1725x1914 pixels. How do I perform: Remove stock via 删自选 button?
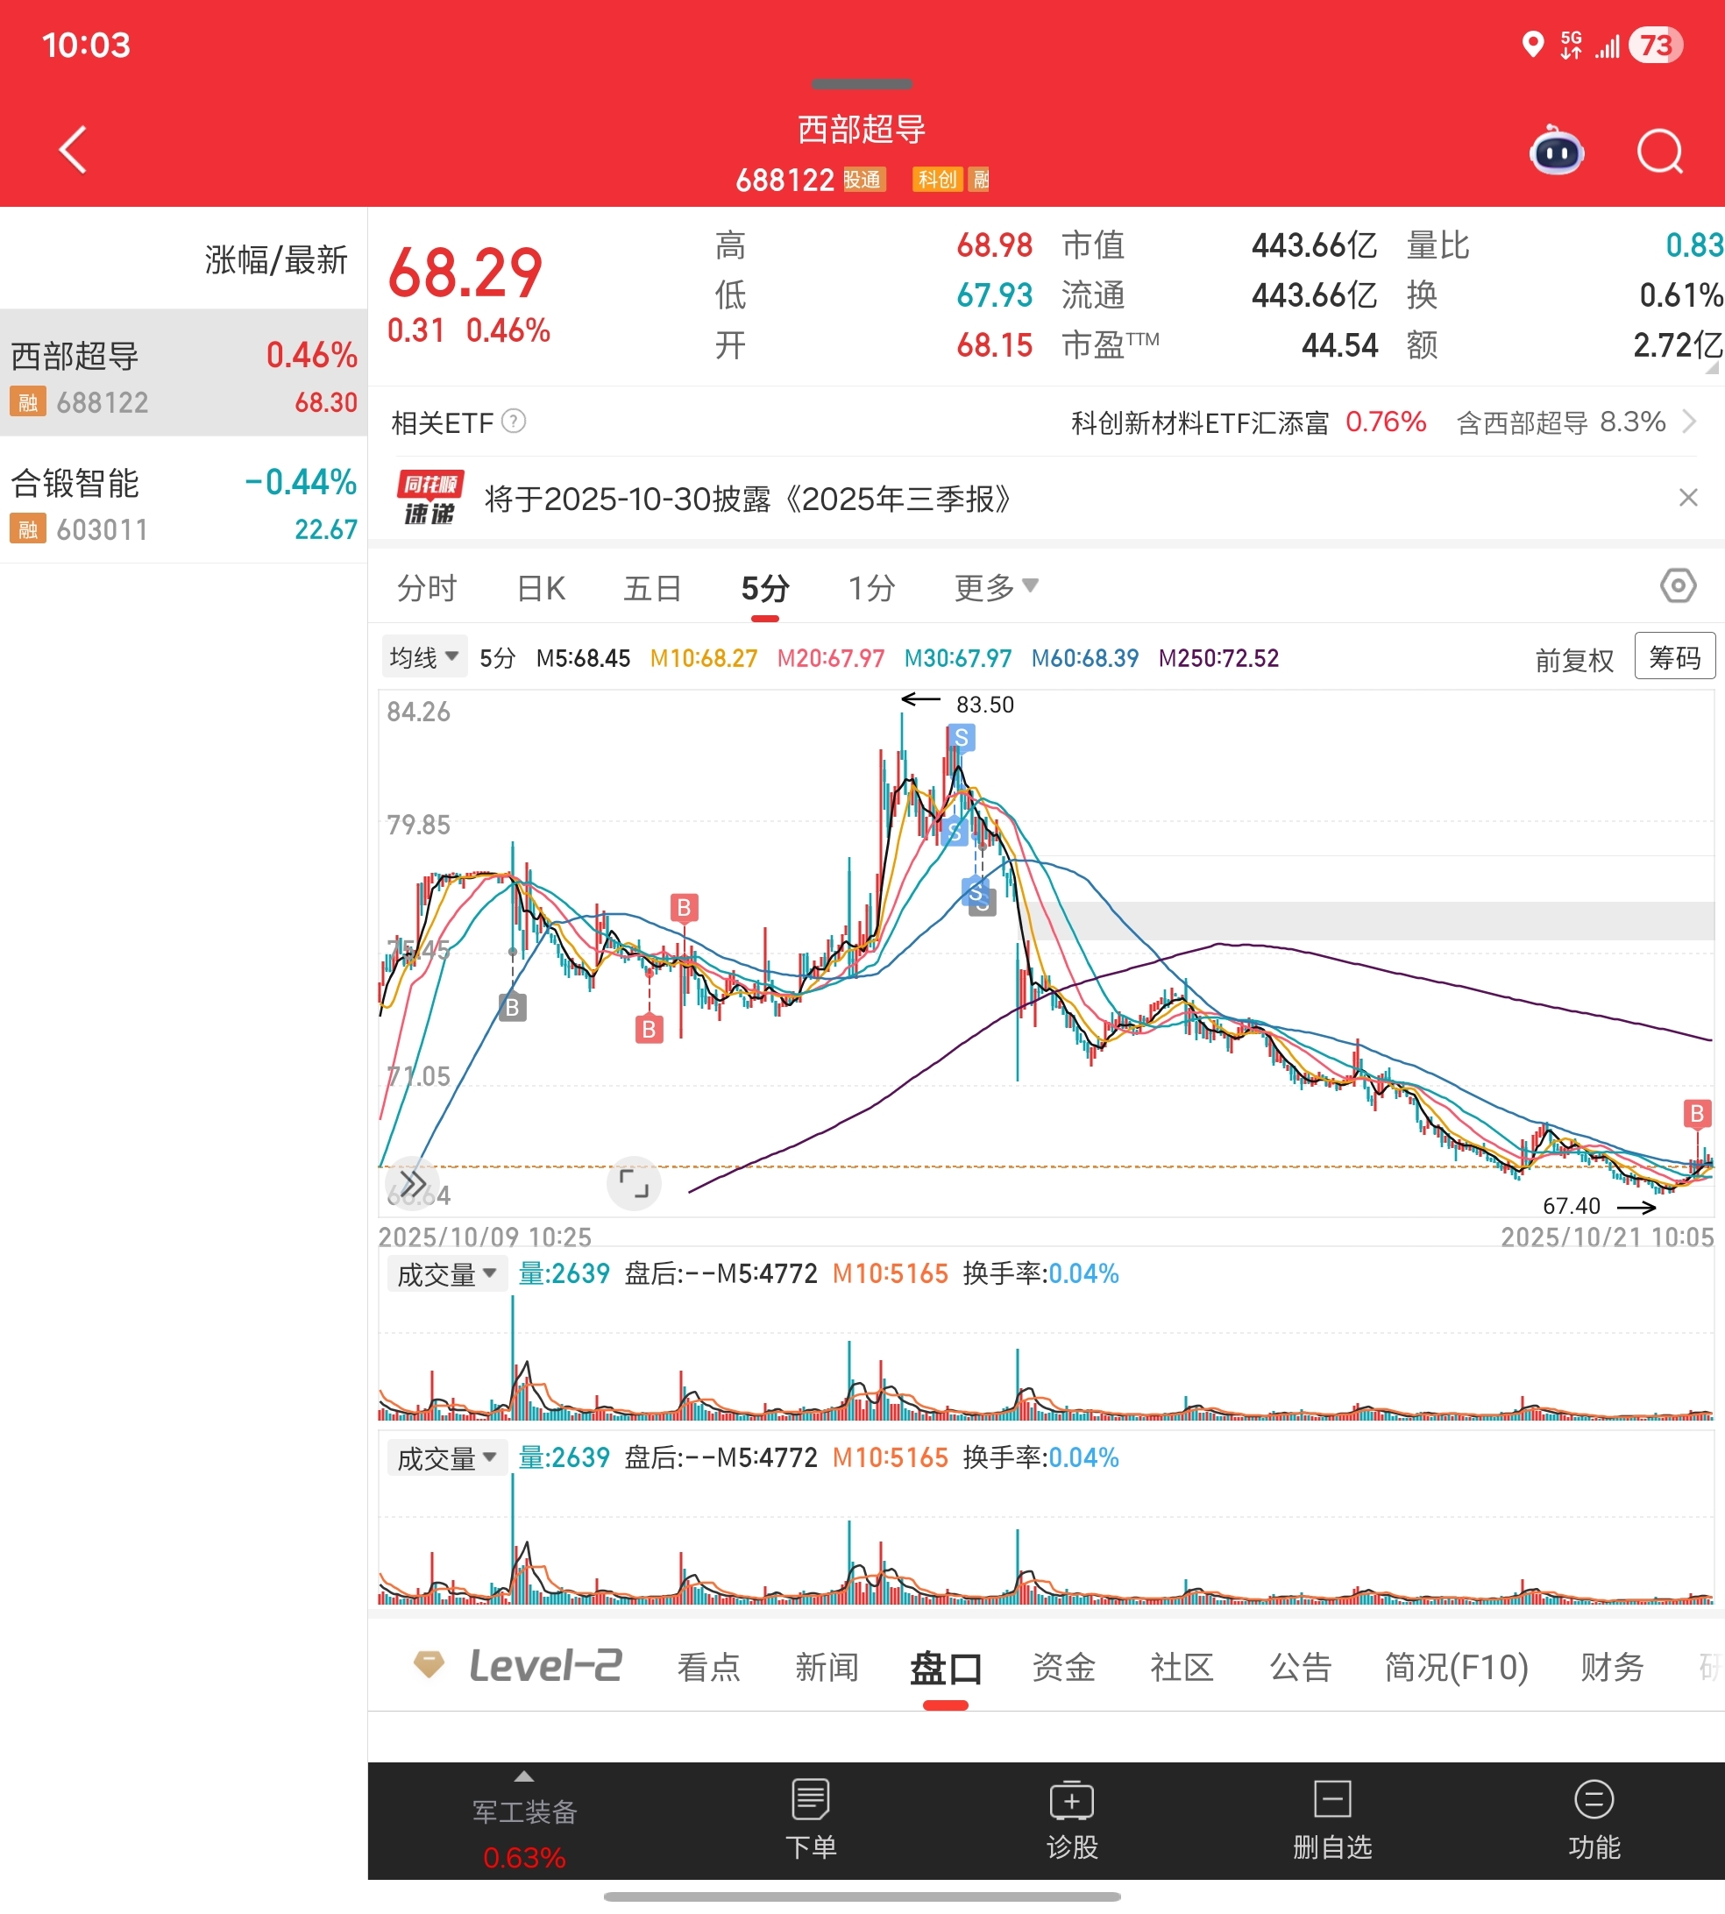(x=1331, y=1818)
